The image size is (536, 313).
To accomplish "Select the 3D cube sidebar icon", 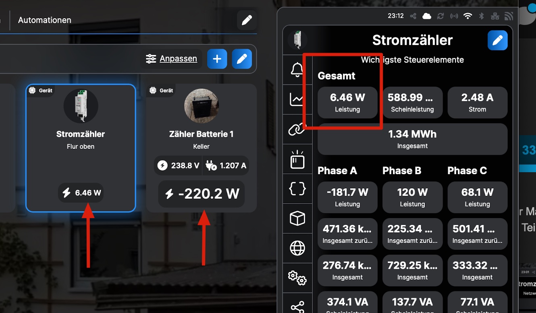I will (x=297, y=218).
